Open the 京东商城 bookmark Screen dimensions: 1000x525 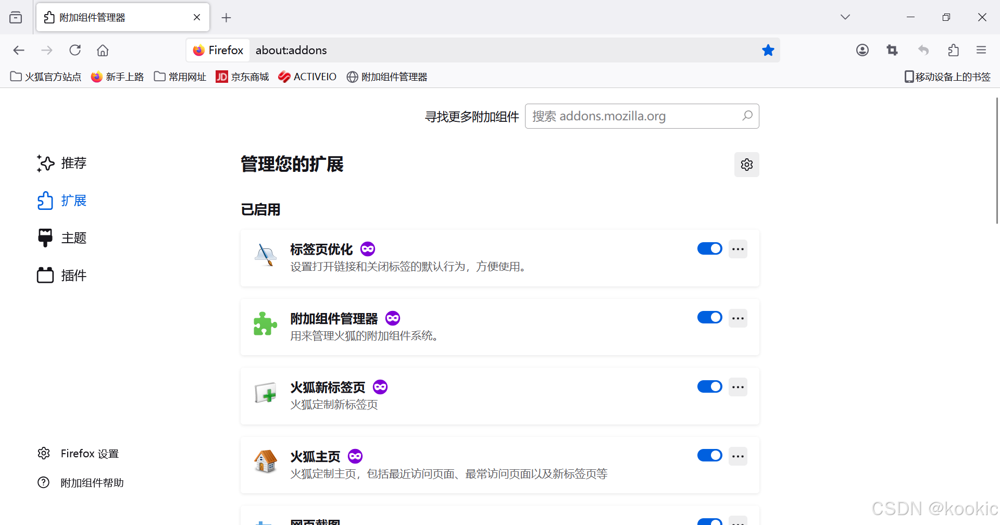(x=243, y=77)
